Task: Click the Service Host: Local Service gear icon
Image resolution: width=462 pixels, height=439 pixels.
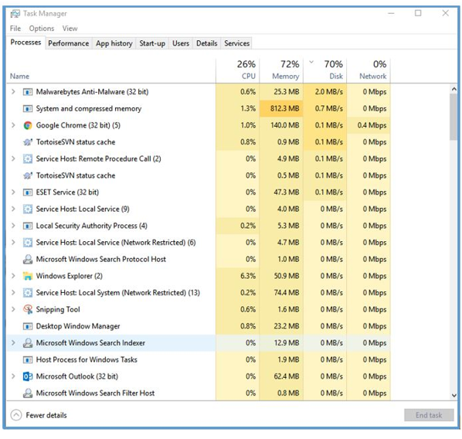Action: (28, 209)
